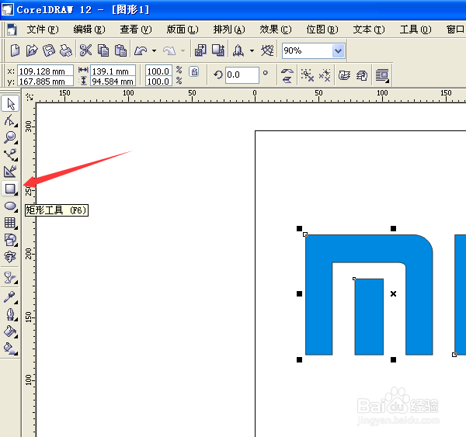Click the y position field 167.885 mm
The width and height of the screenshot is (466, 437).
[46, 82]
